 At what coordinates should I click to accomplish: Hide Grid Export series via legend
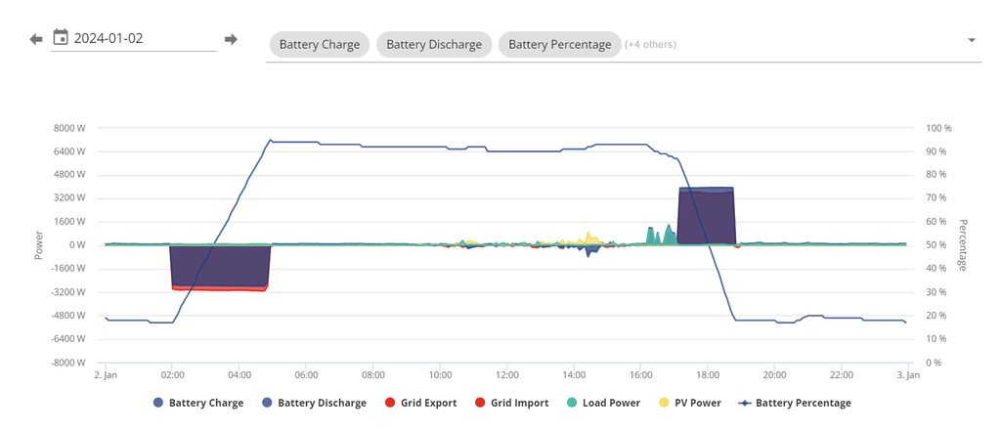point(420,403)
